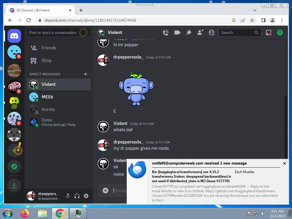Open Explore Discoverable Servers compass

click(14, 167)
